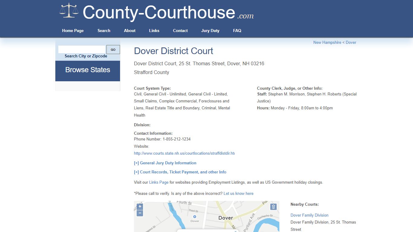The width and height of the screenshot is (413, 232).
Task: Click the city or zipcode search field
Action: tap(82, 50)
